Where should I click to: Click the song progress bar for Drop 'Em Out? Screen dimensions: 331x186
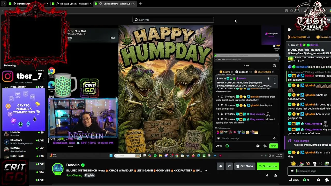click(92, 40)
